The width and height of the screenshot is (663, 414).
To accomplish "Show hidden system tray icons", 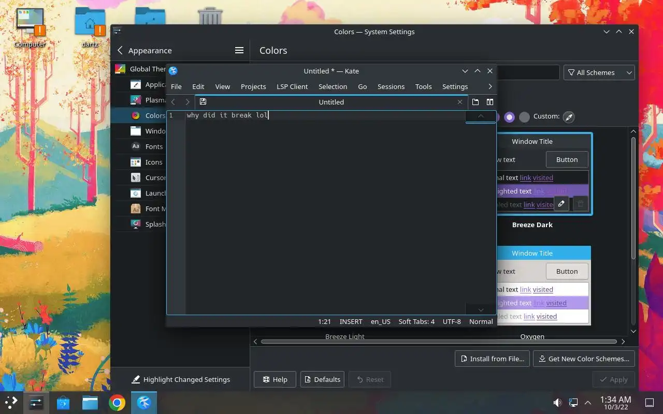I will [588, 402].
